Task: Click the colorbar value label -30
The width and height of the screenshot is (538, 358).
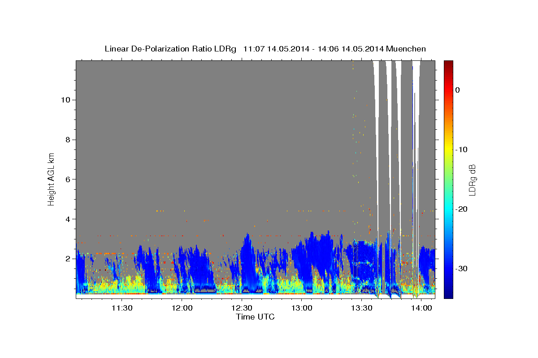Action: [x=461, y=268]
